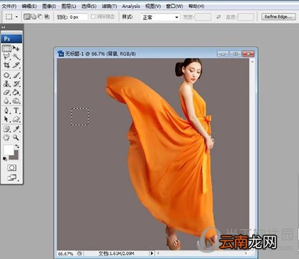Select the Healing Brush tool
The height and width of the screenshot is (259, 299).
[x=7, y=75]
